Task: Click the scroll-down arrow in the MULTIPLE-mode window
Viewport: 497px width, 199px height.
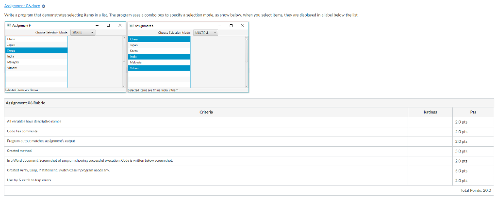Action: [x=247, y=86]
